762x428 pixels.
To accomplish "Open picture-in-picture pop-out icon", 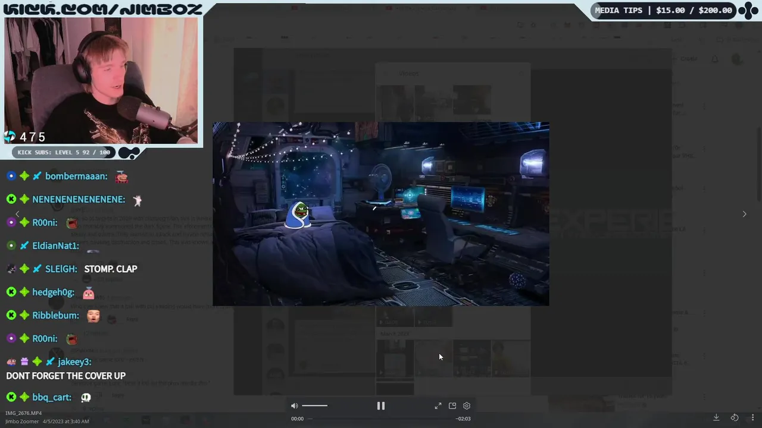I will (452, 406).
